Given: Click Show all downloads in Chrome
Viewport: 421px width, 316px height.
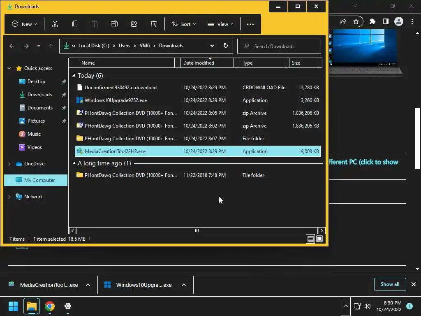Looking at the screenshot, I should (x=390, y=284).
